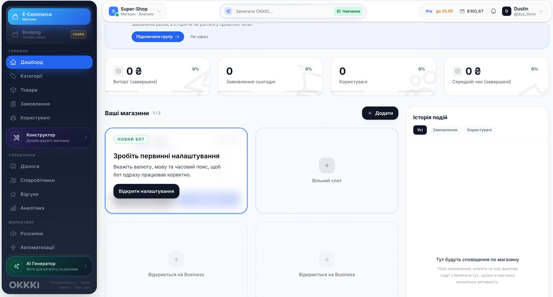Click the AI Генератор sparkle icon
The image size is (553, 297).
[x=17, y=266]
